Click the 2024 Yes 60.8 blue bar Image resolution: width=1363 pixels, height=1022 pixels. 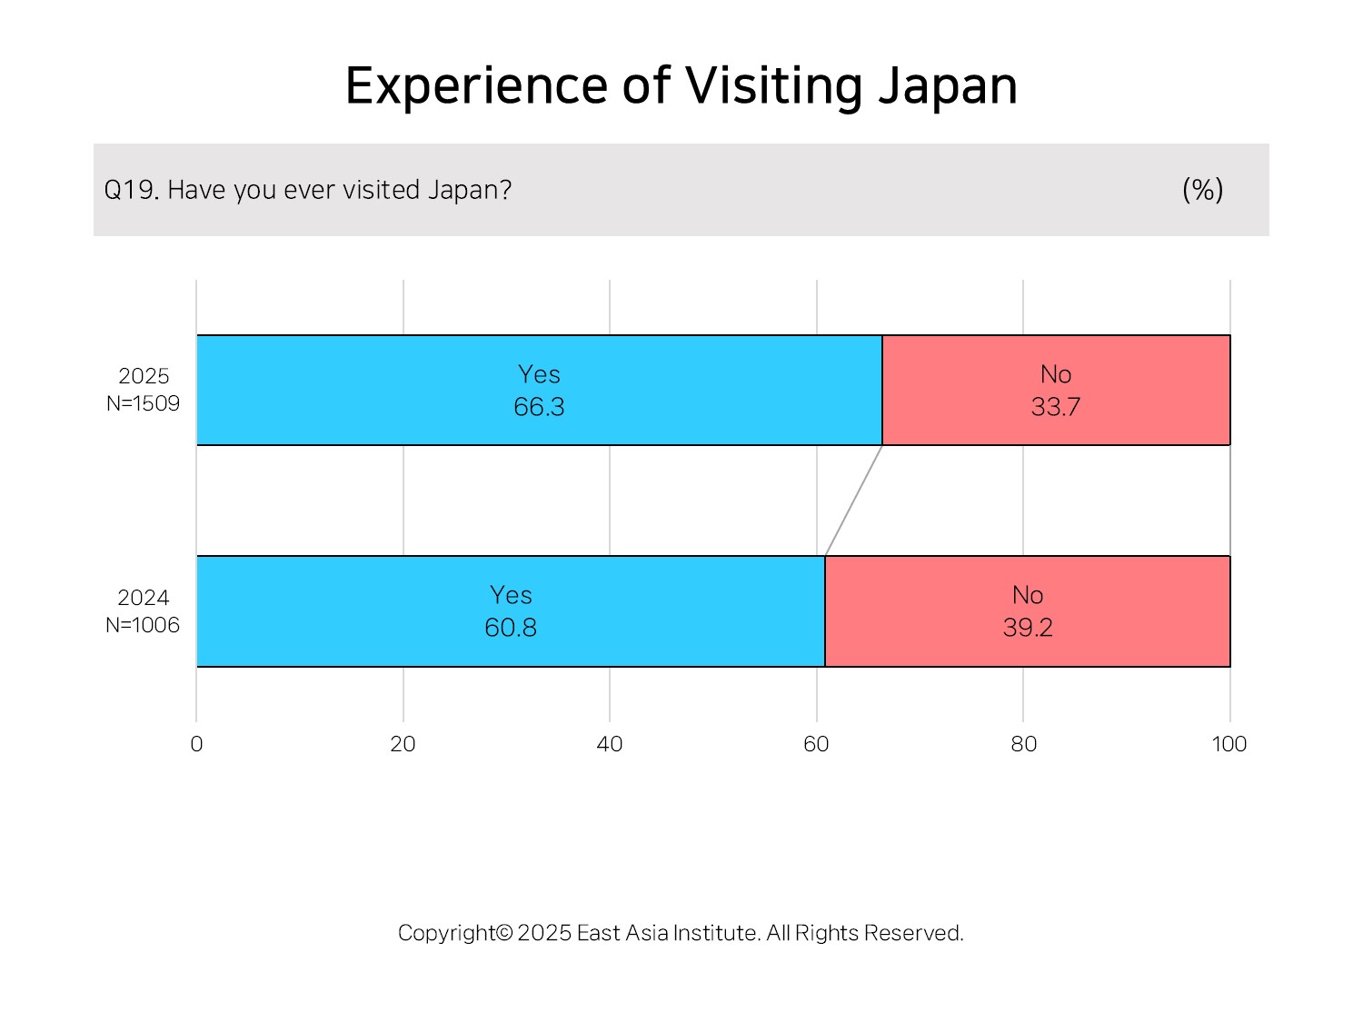(511, 611)
